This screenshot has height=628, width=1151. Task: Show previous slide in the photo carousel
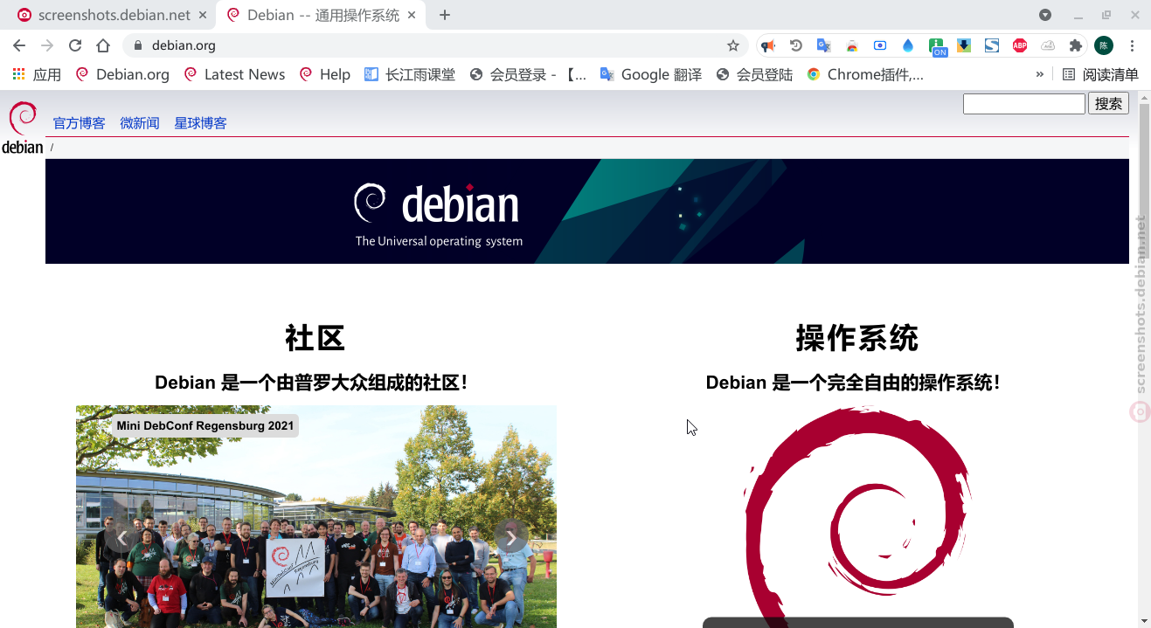coord(122,537)
